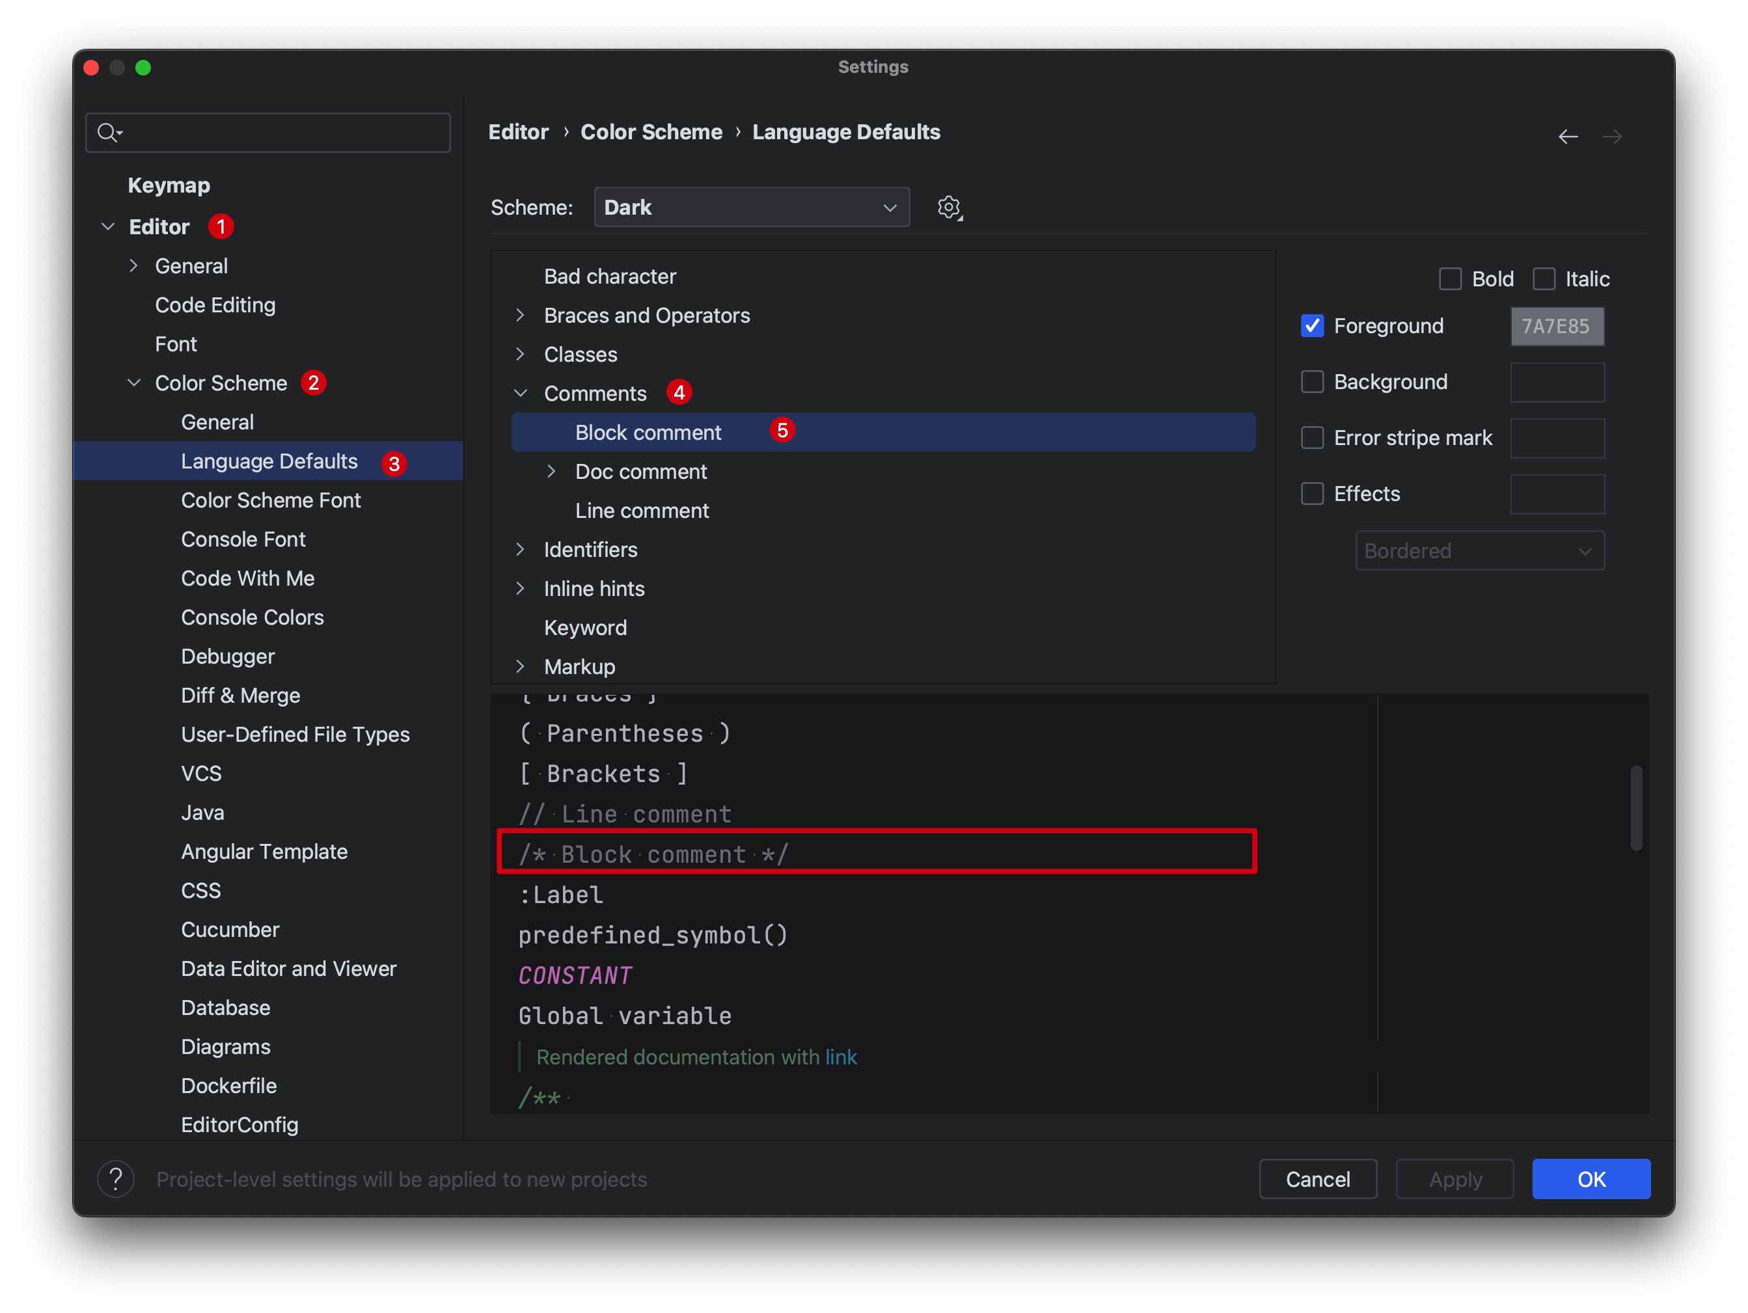Expand the Doc comment item
The image size is (1748, 1313).
(x=552, y=472)
